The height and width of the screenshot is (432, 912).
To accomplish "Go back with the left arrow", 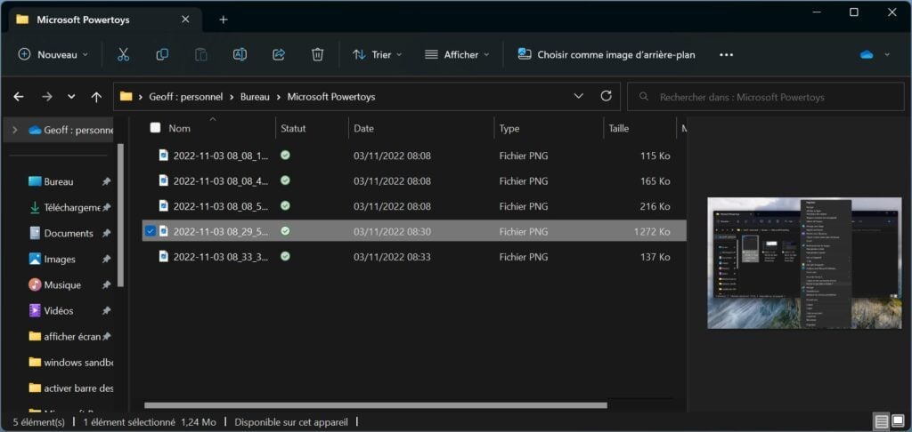I will coord(19,97).
